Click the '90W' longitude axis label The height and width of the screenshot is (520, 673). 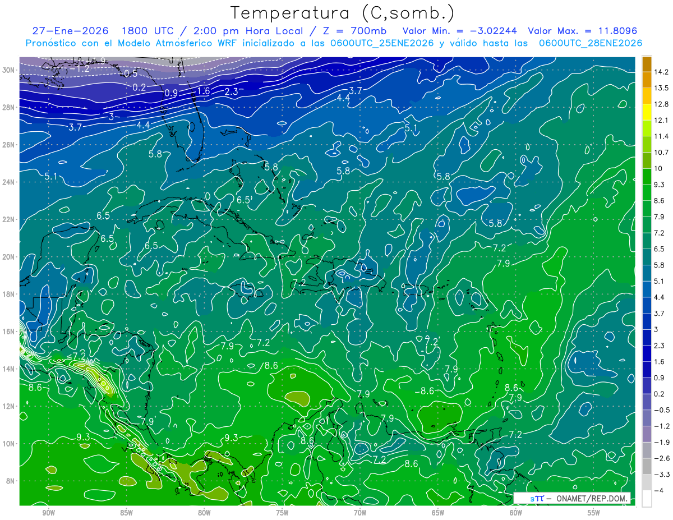pyautogui.click(x=48, y=513)
